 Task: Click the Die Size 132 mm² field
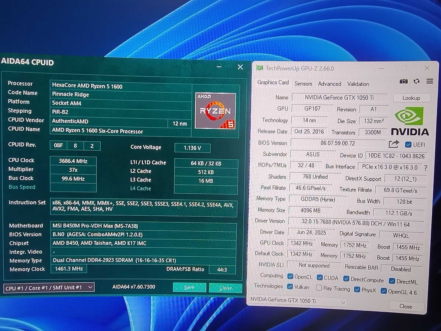374,121
